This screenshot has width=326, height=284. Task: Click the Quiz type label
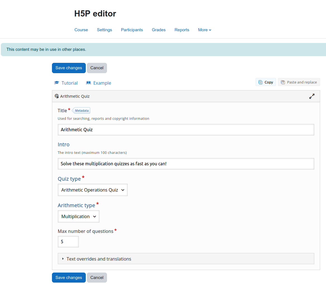pyautogui.click(x=69, y=179)
